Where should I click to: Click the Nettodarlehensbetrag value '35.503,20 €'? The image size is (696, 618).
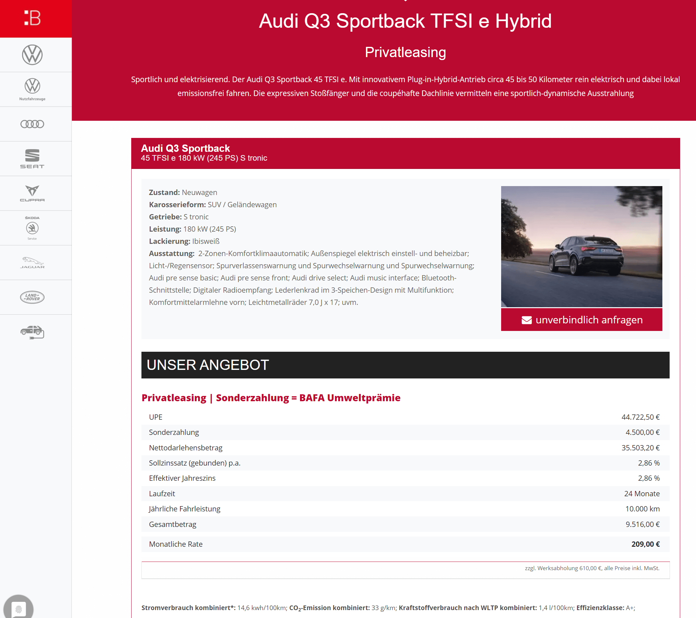point(640,448)
